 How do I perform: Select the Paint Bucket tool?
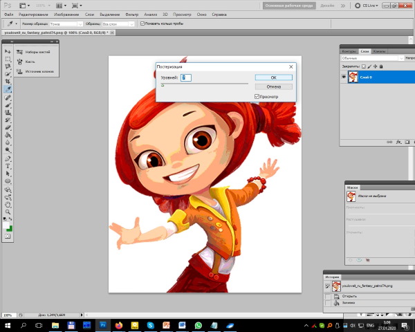pyautogui.click(x=8, y=135)
